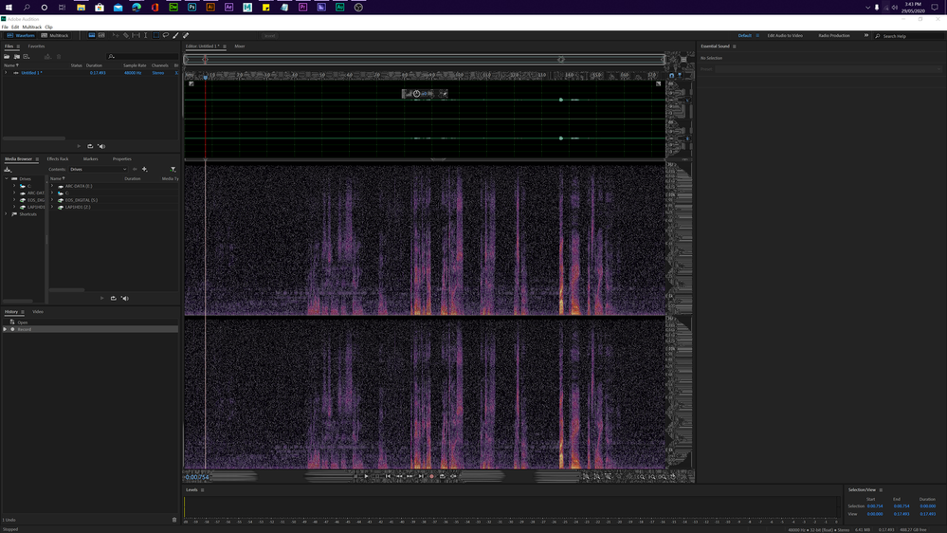Image resolution: width=947 pixels, height=533 pixels.
Task: Toggle auto-play in Files panel
Action: coord(101,146)
